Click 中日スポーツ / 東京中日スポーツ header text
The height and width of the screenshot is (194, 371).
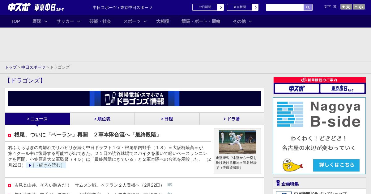[122, 7]
